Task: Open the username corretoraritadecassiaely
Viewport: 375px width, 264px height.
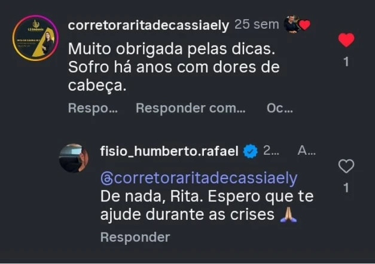Action: point(148,25)
